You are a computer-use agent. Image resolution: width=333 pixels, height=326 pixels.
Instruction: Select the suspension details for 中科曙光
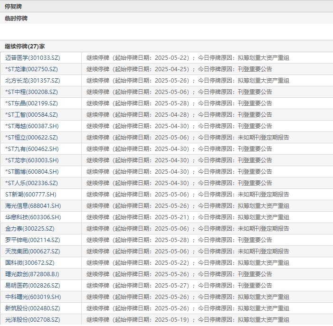click(x=188, y=297)
